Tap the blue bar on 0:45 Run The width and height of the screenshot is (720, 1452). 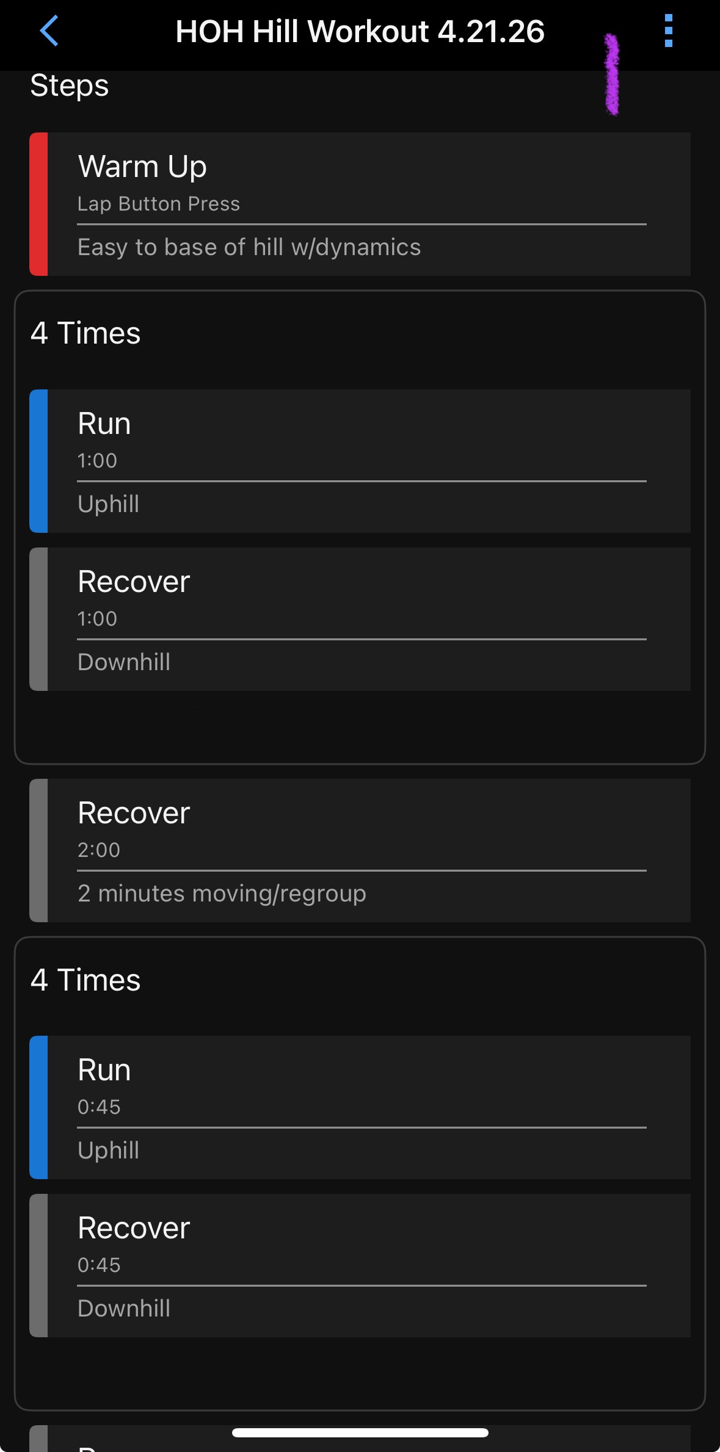click(38, 1107)
